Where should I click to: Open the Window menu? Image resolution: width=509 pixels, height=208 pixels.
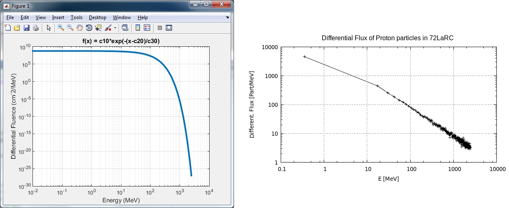click(122, 17)
